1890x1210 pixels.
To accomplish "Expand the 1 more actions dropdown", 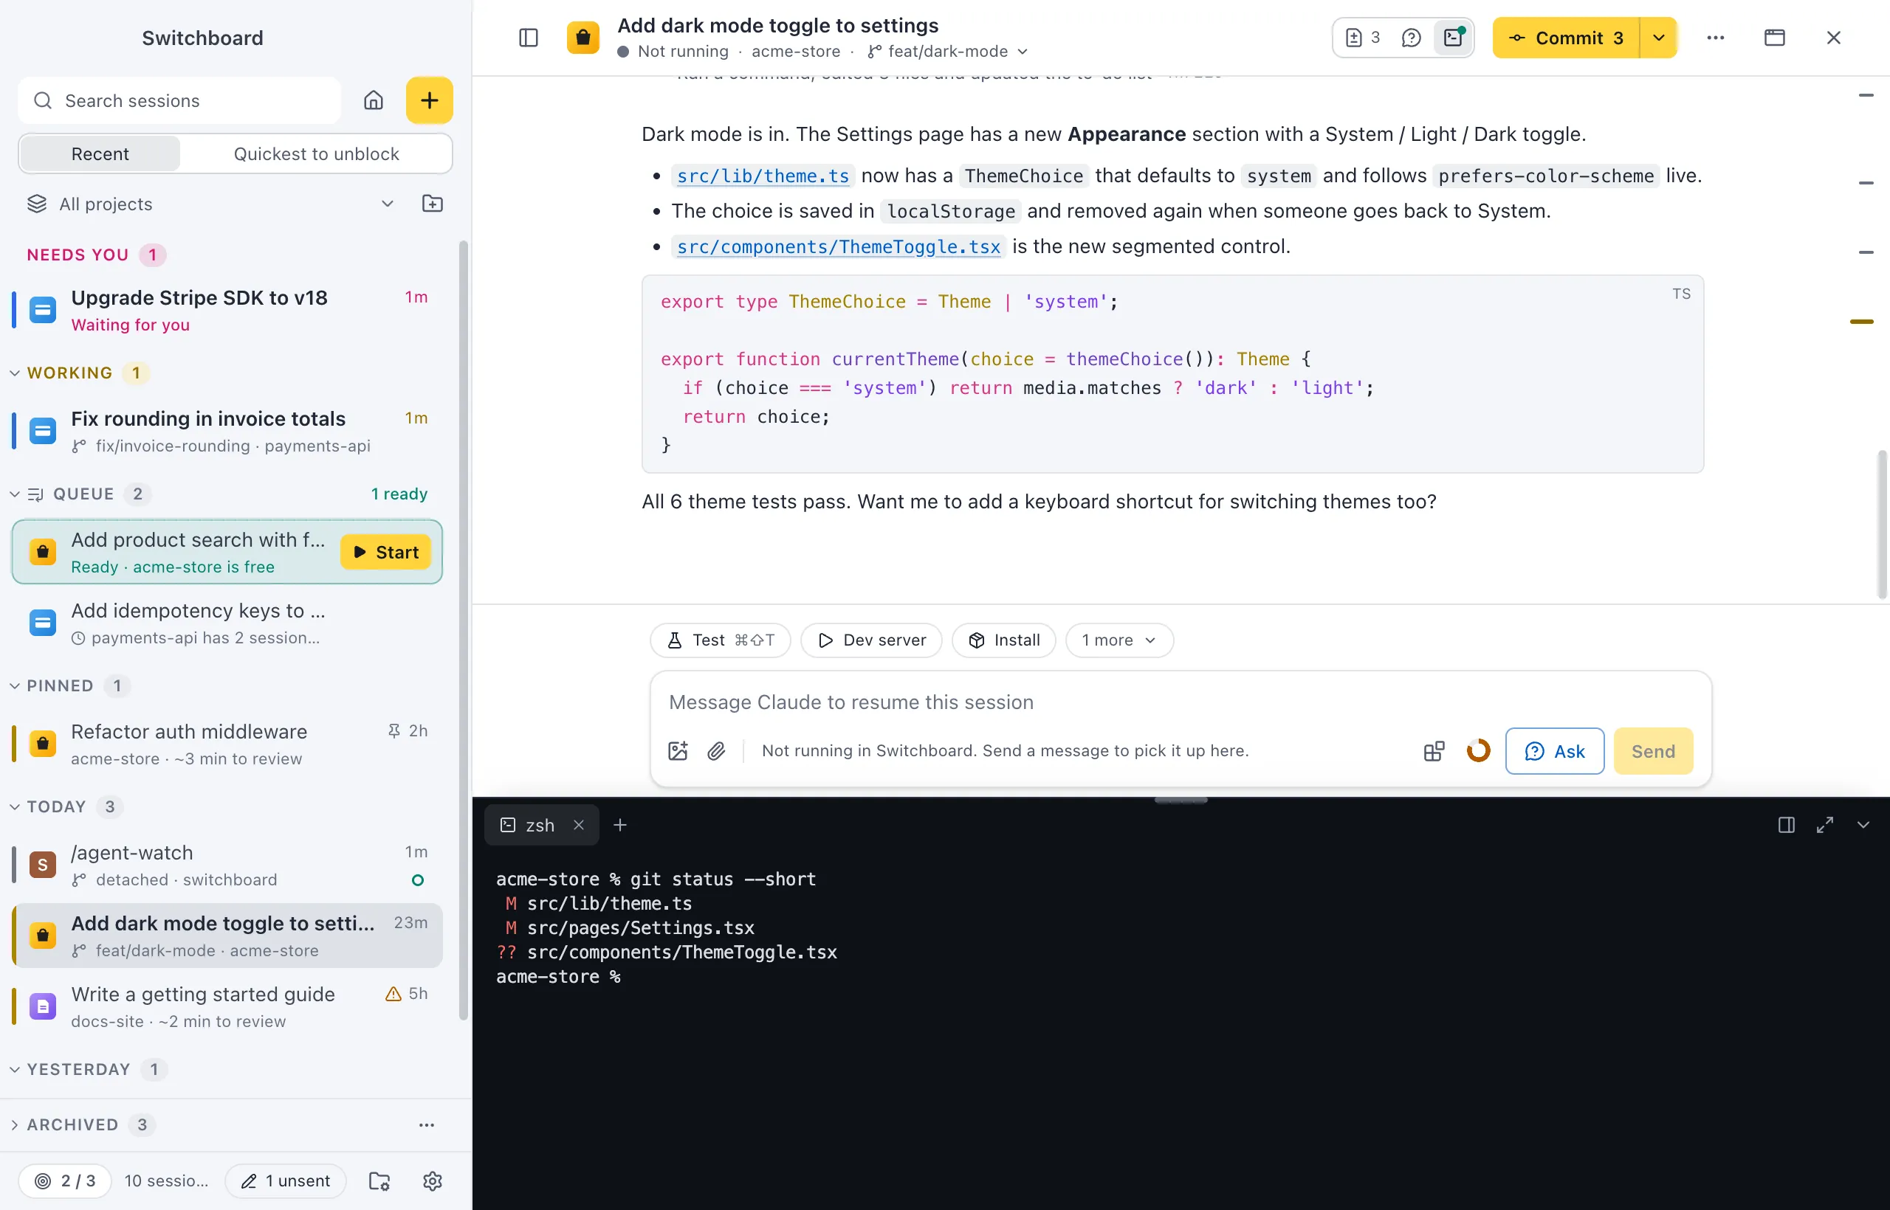I will [x=1118, y=640].
